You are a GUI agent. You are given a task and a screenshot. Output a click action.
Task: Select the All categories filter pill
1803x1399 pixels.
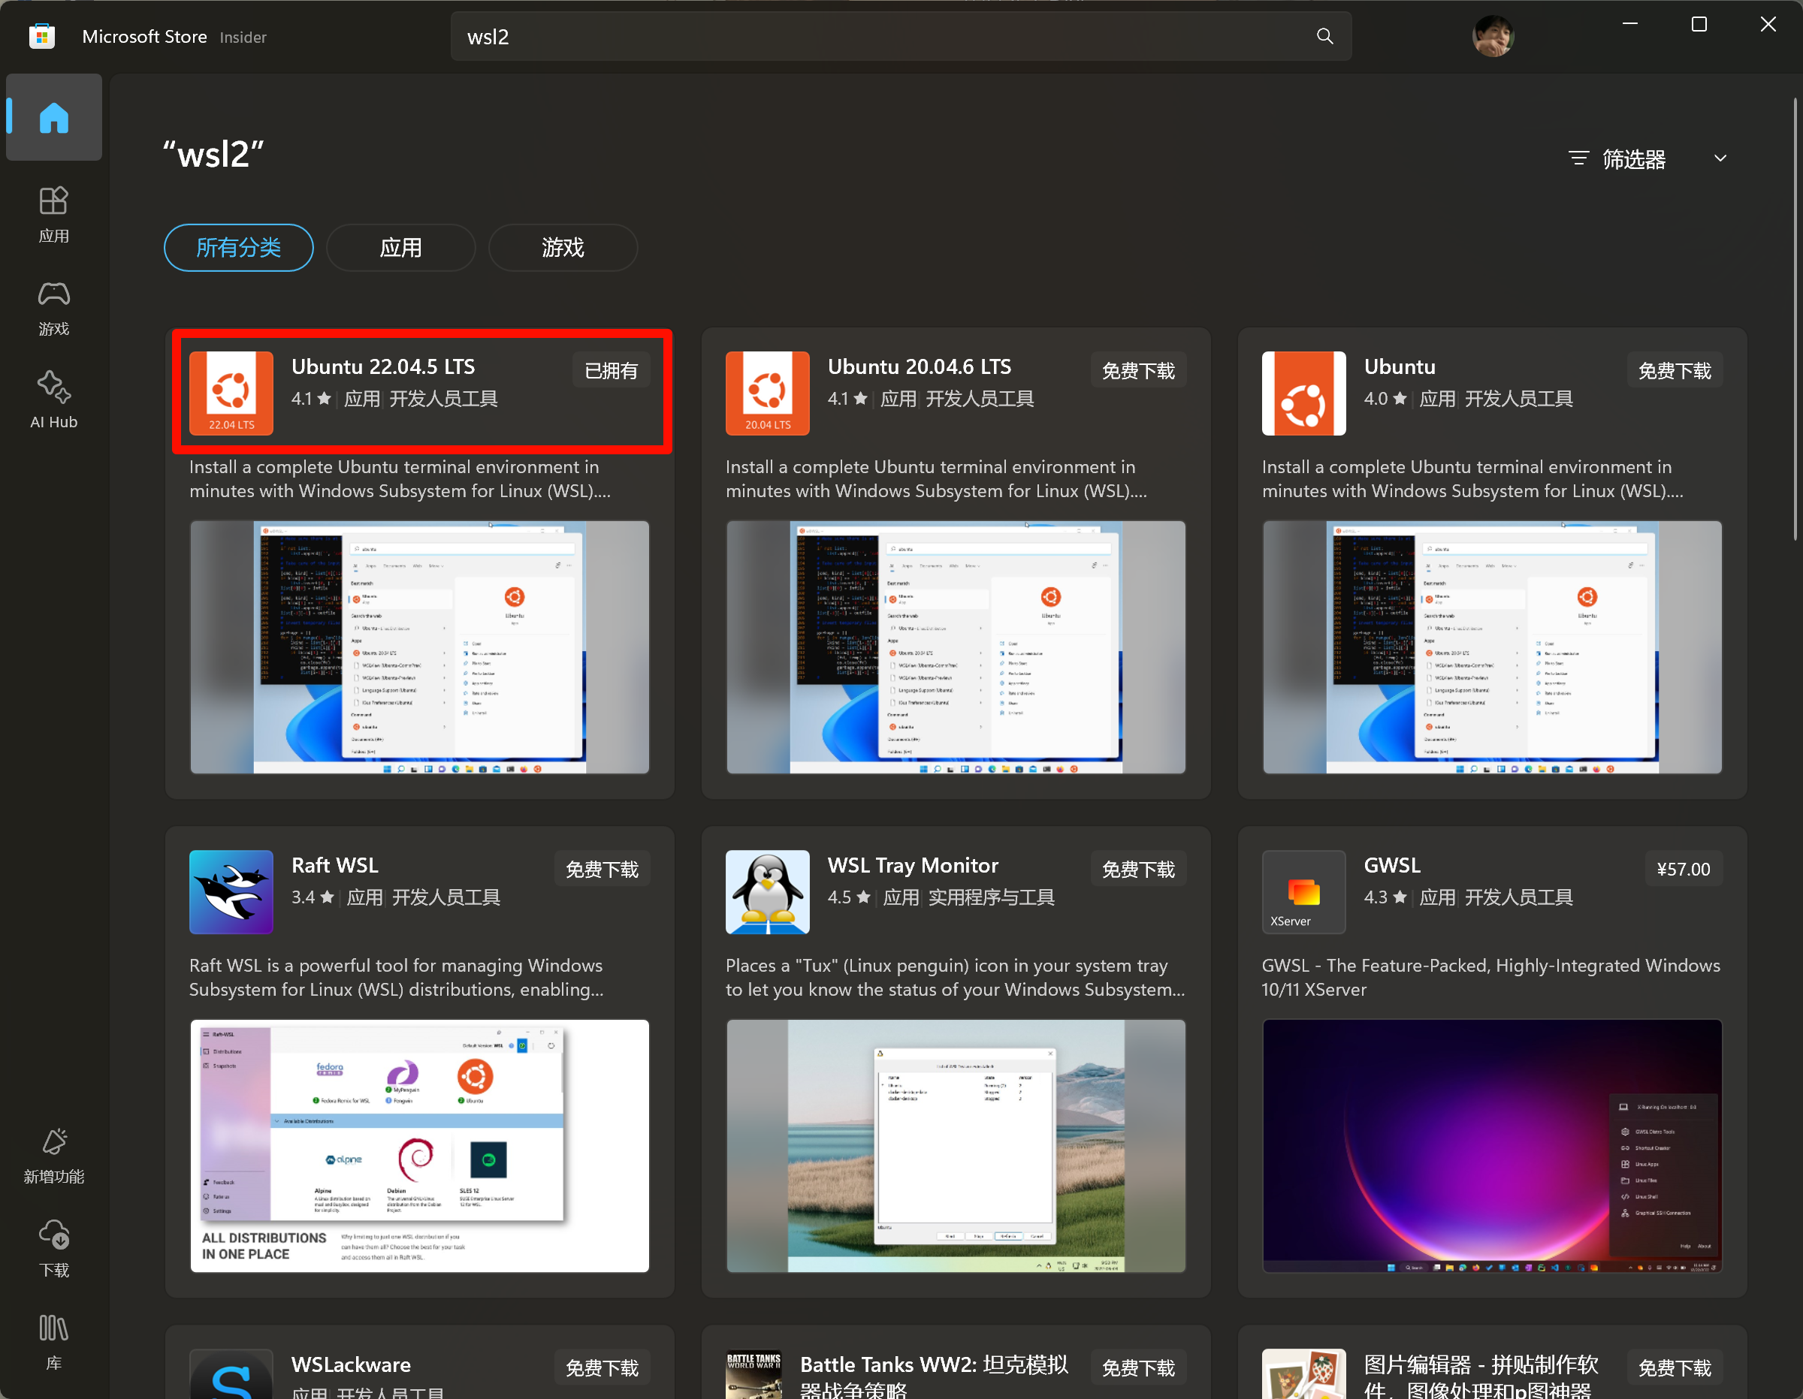point(239,248)
